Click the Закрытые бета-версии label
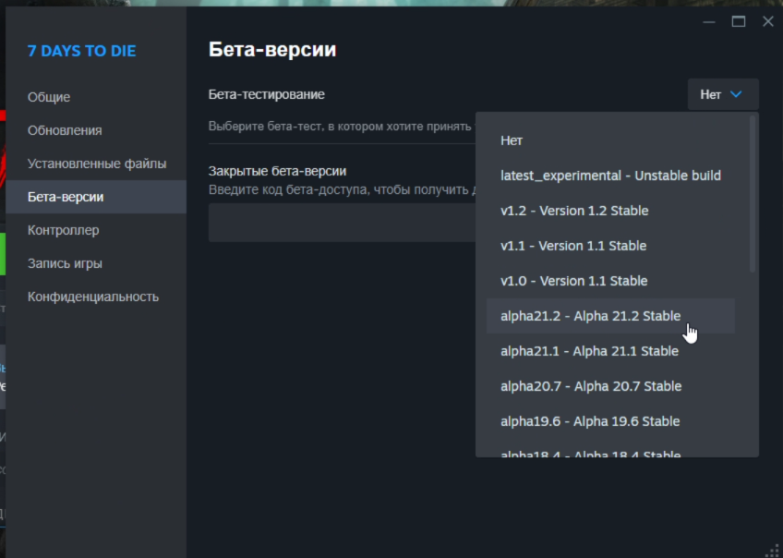This screenshot has width=783, height=558. pos(278,171)
